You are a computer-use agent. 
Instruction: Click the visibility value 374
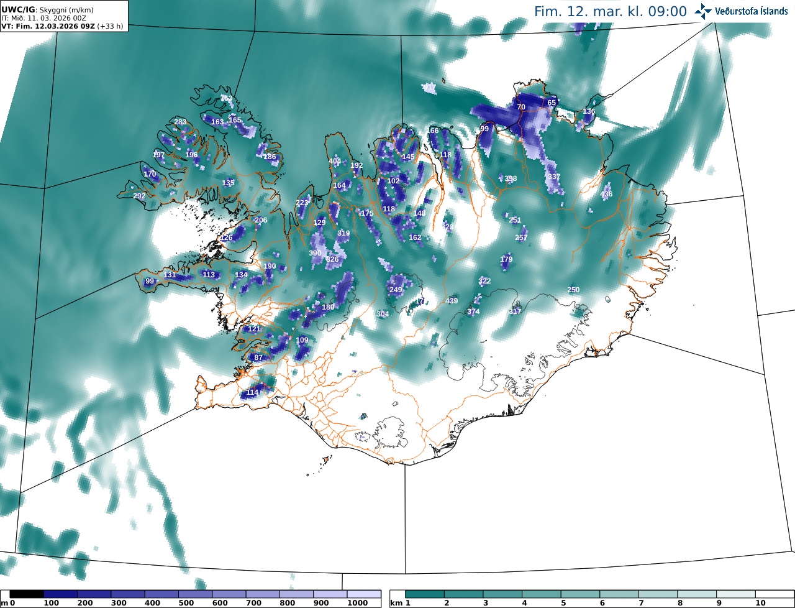tap(473, 311)
